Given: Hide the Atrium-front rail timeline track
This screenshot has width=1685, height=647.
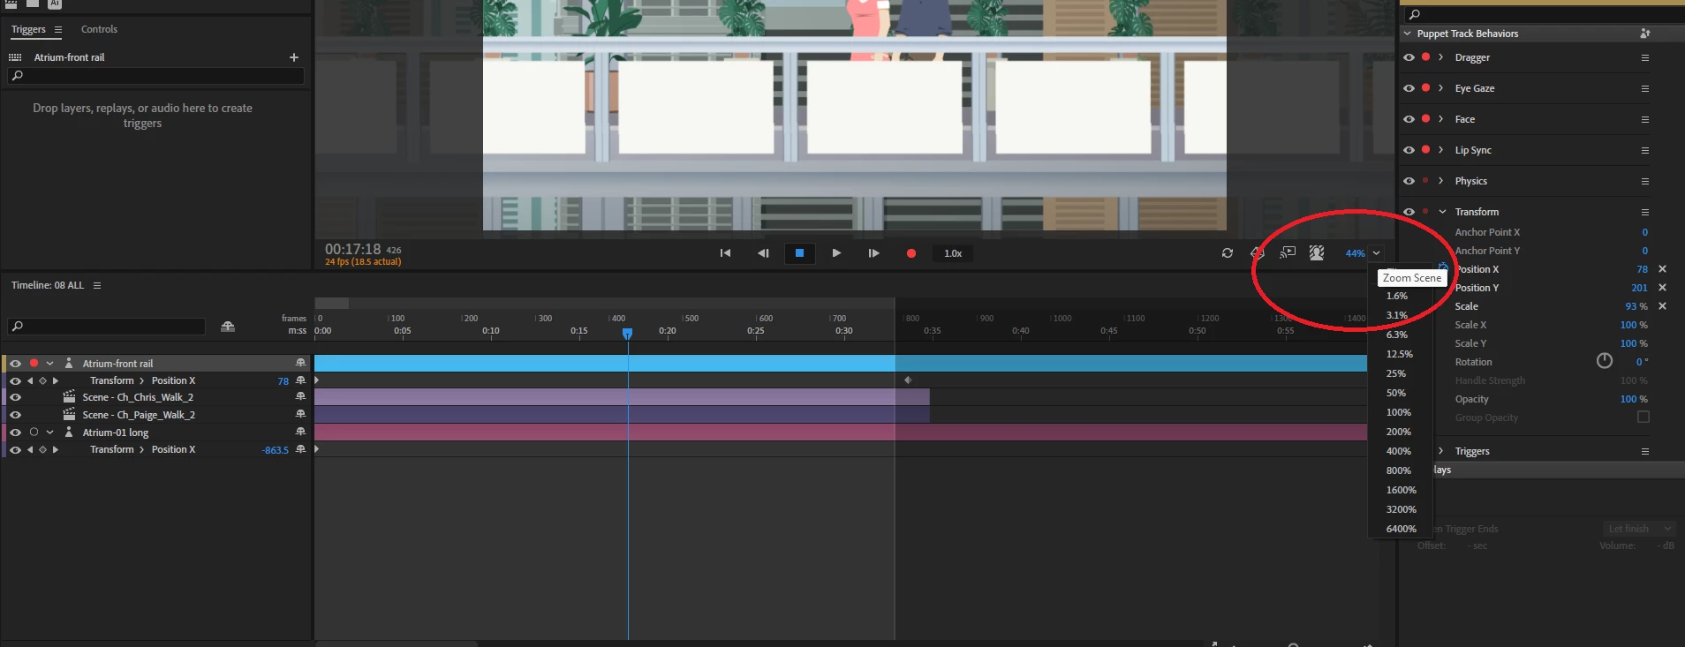Looking at the screenshot, I should point(15,364).
